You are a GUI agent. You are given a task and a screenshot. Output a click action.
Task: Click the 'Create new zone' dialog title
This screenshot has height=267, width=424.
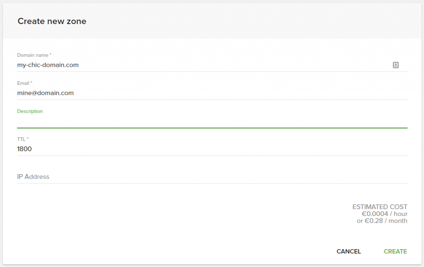click(52, 21)
